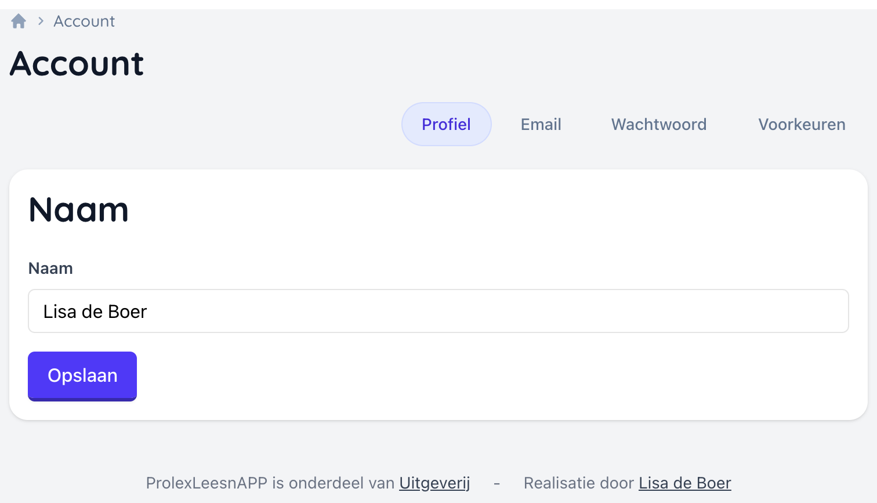The image size is (877, 503).
Task: Click the home icon in the breadcrumb
Action: [18, 20]
